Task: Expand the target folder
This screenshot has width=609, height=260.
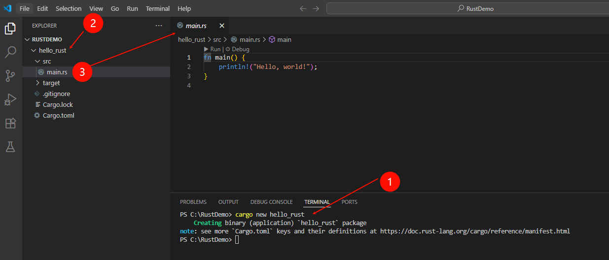Action: coord(37,83)
